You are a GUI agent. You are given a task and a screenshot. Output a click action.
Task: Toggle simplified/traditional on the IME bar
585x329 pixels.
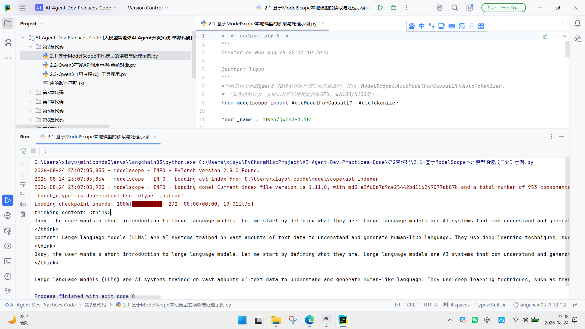tap(462, 26)
